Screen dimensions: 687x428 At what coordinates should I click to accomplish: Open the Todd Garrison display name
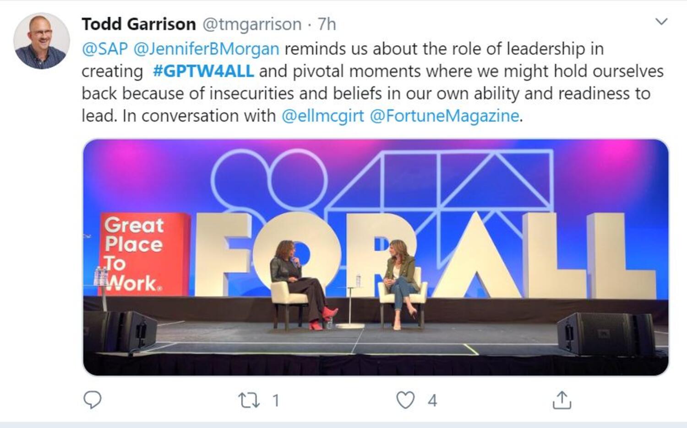click(x=139, y=24)
